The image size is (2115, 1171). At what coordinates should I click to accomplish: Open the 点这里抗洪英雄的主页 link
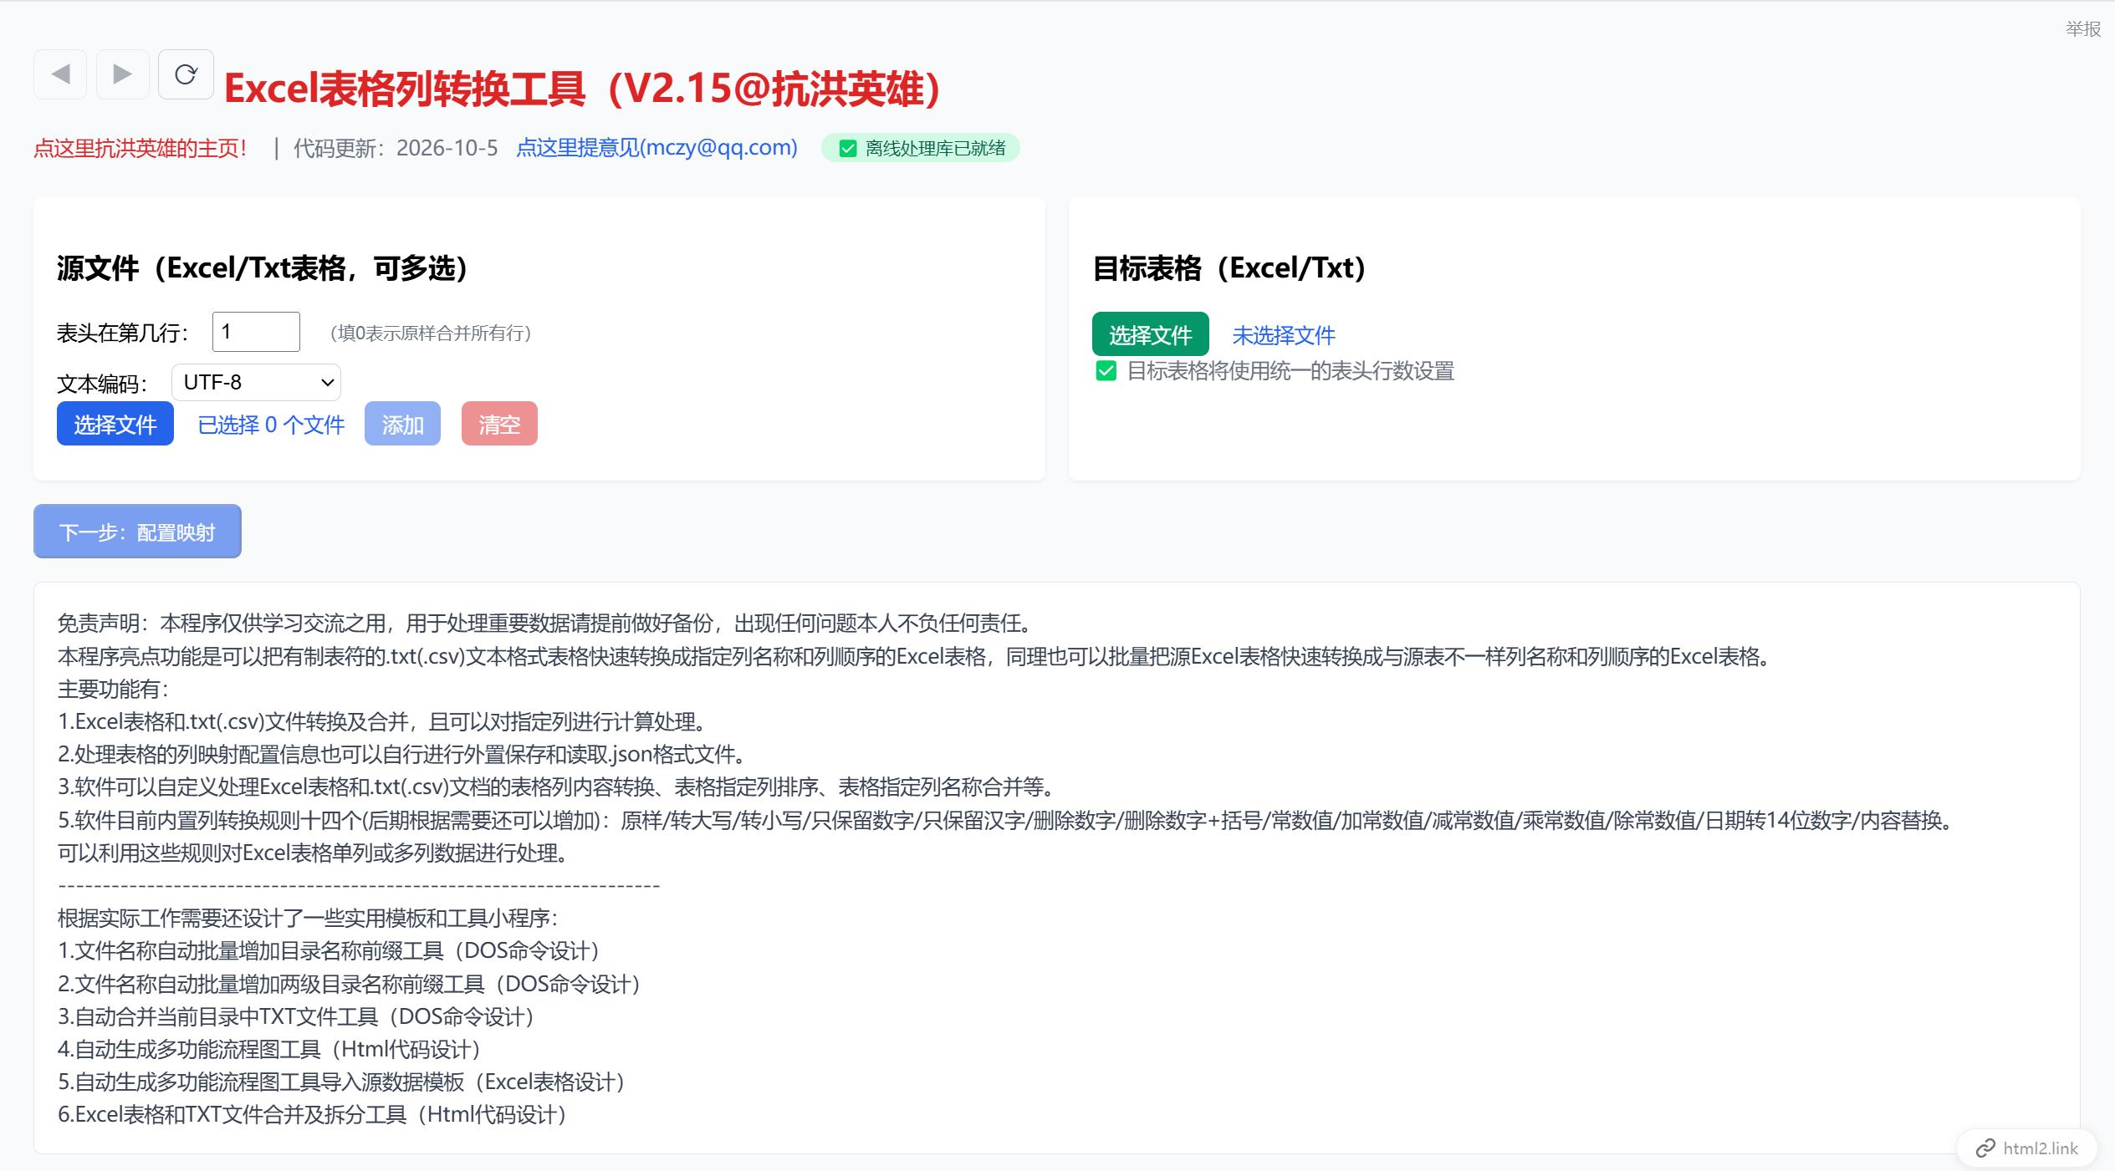tap(140, 148)
